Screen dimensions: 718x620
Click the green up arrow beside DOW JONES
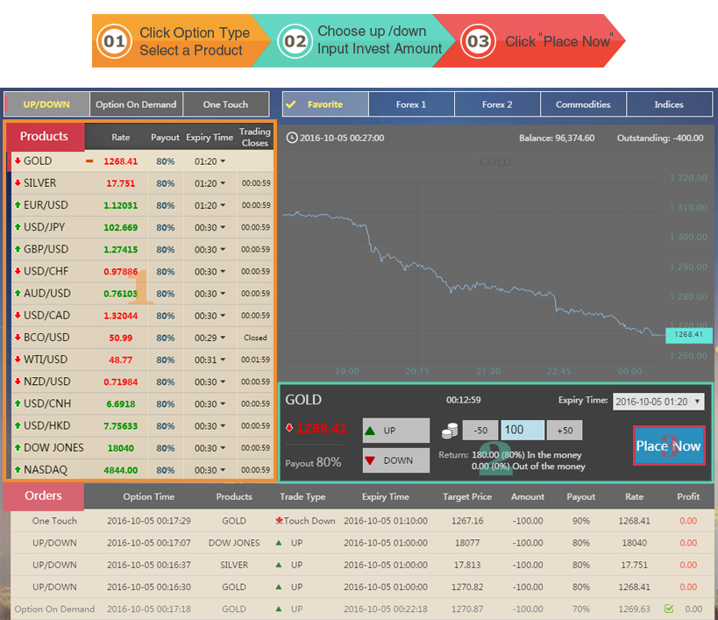point(18,447)
